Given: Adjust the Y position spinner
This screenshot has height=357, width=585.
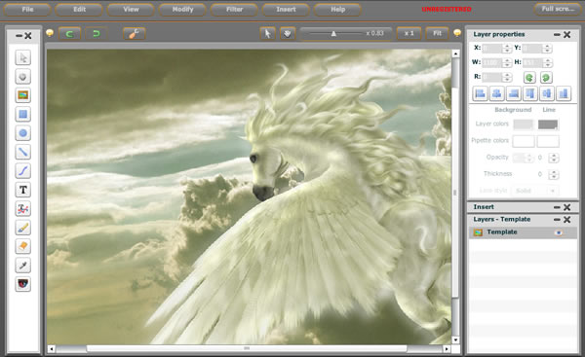Looking at the screenshot, I should [x=547, y=48].
